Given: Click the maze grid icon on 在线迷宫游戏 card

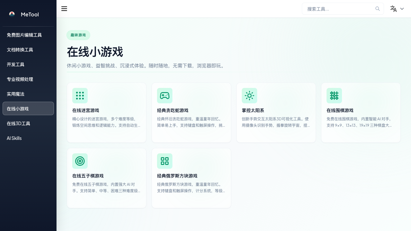Looking at the screenshot, I should (80, 96).
